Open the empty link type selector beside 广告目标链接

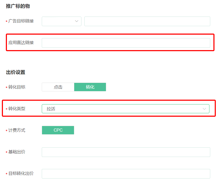click(x=61, y=21)
